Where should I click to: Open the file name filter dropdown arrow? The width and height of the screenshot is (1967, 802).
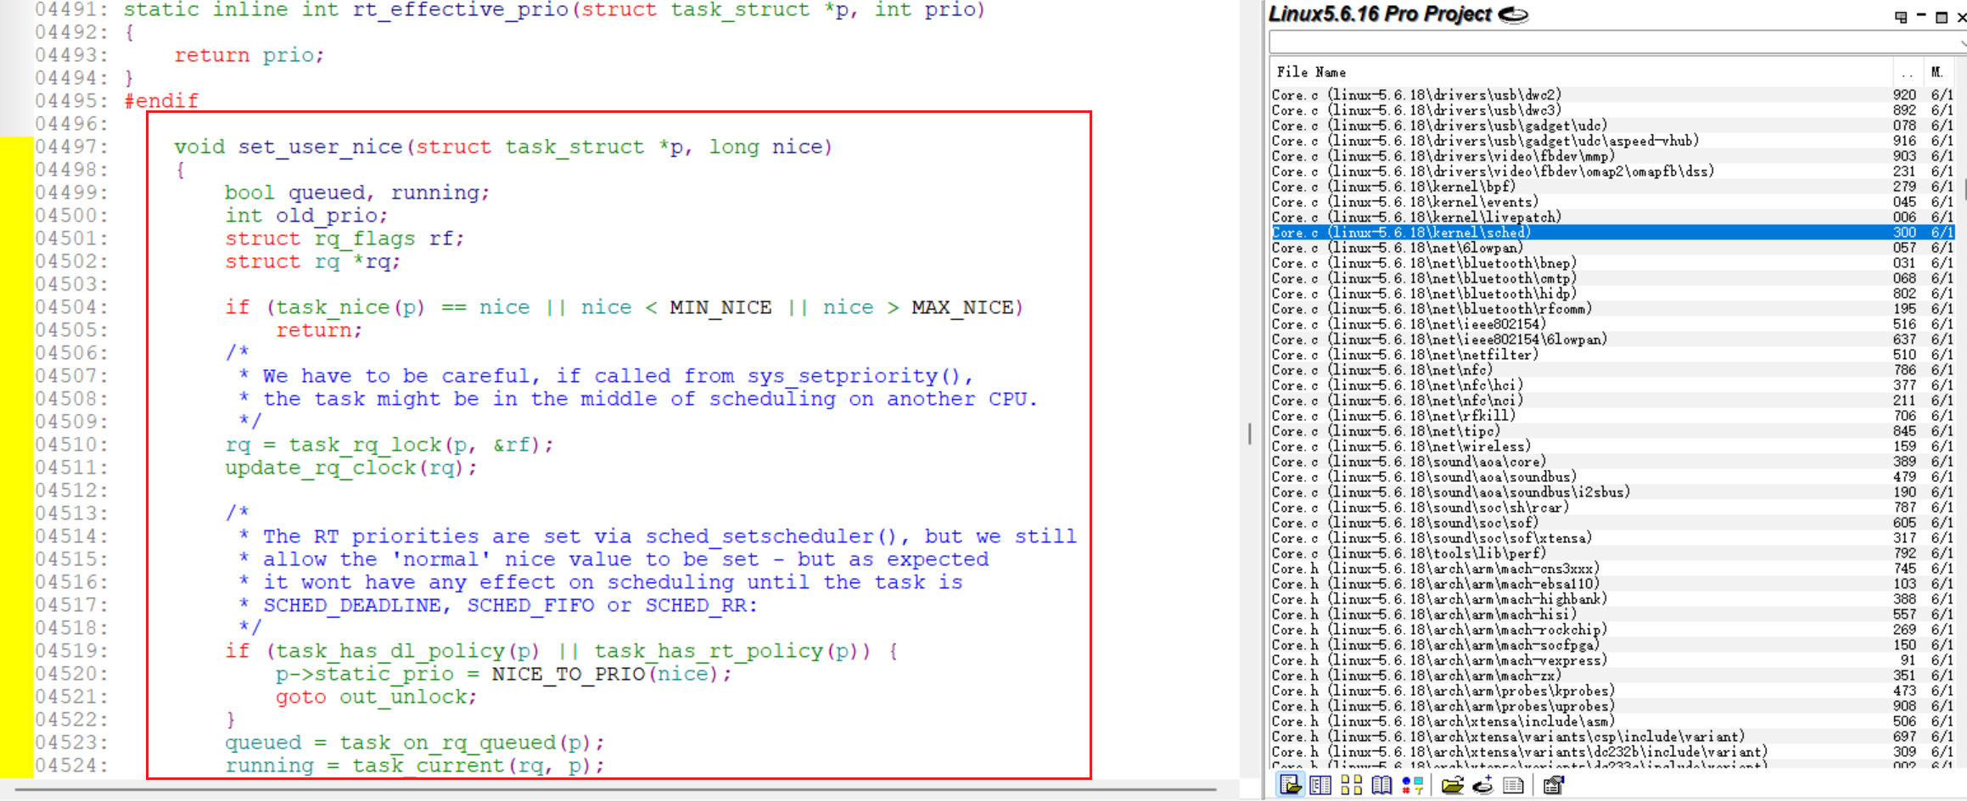click(1963, 42)
